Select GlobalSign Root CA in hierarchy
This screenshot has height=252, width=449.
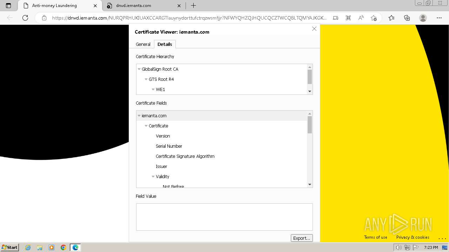tap(160, 69)
